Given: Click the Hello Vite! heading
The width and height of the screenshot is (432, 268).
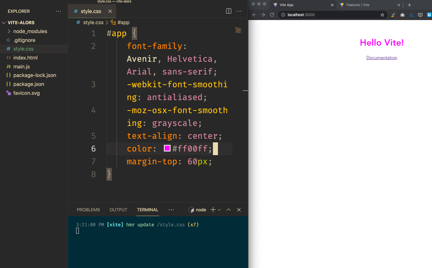Looking at the screenshot, I should (382, 43).
